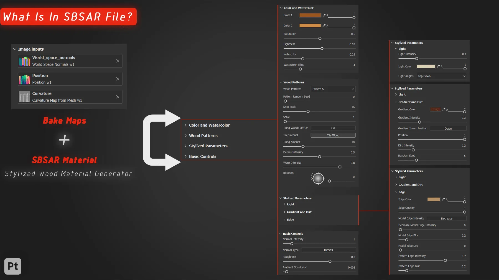The width and height of the screenshot is (499, 280).
Task: Pick a color with the Edge Color eyedropper
Action: [443, 199]
